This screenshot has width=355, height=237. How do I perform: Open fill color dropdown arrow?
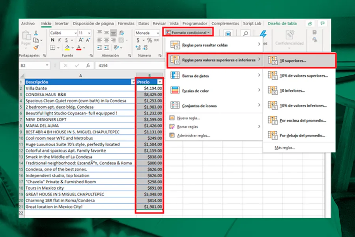73,48
